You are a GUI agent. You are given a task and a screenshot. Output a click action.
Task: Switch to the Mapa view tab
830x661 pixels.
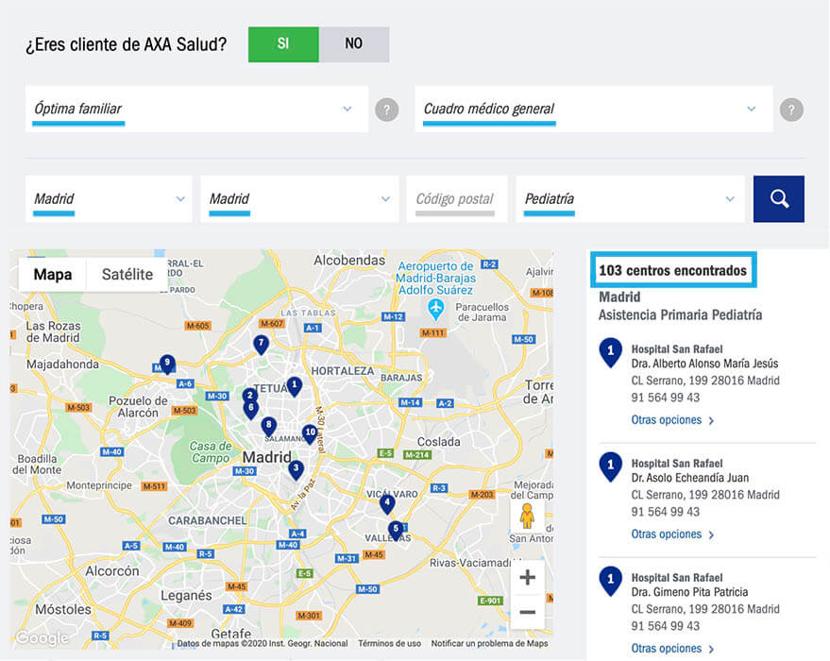[52, 274]
